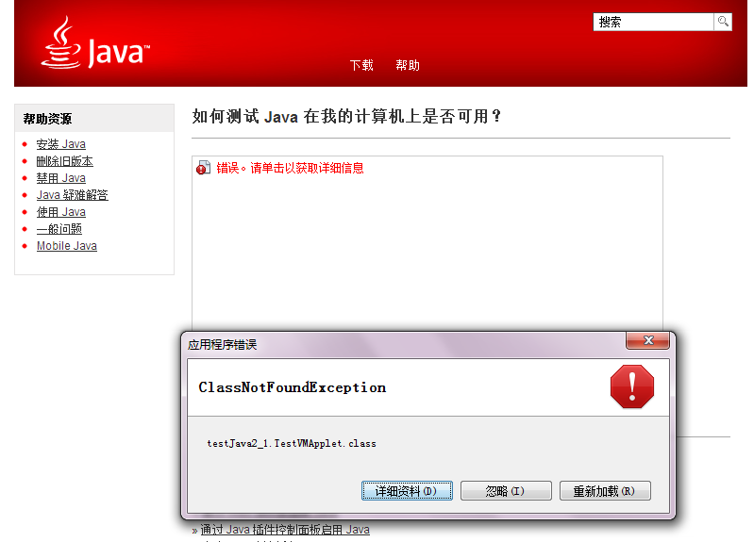Focus the 搜索 search field
Viewport: 754px width, 542px height.
pos(654,22)
